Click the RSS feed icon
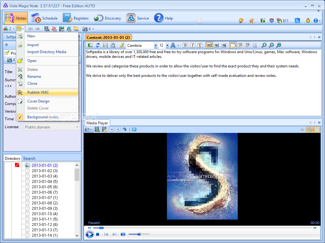This screenshot has height=243, width=325. pyautogui.click(x=297, y=21)
